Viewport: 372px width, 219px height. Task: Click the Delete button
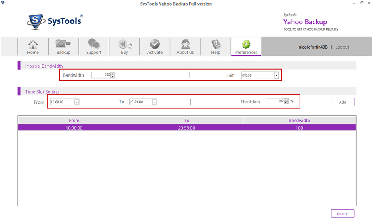point(342,214)
